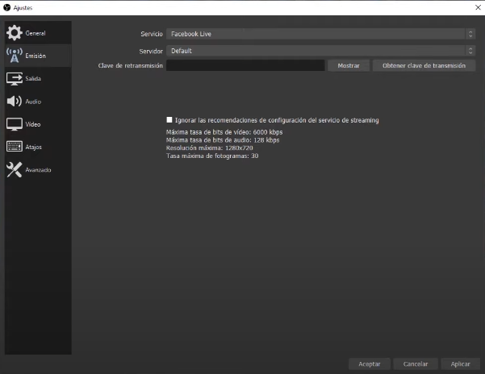
Task: Apply changes with the Aplicar button
Action: click(460, 364)
